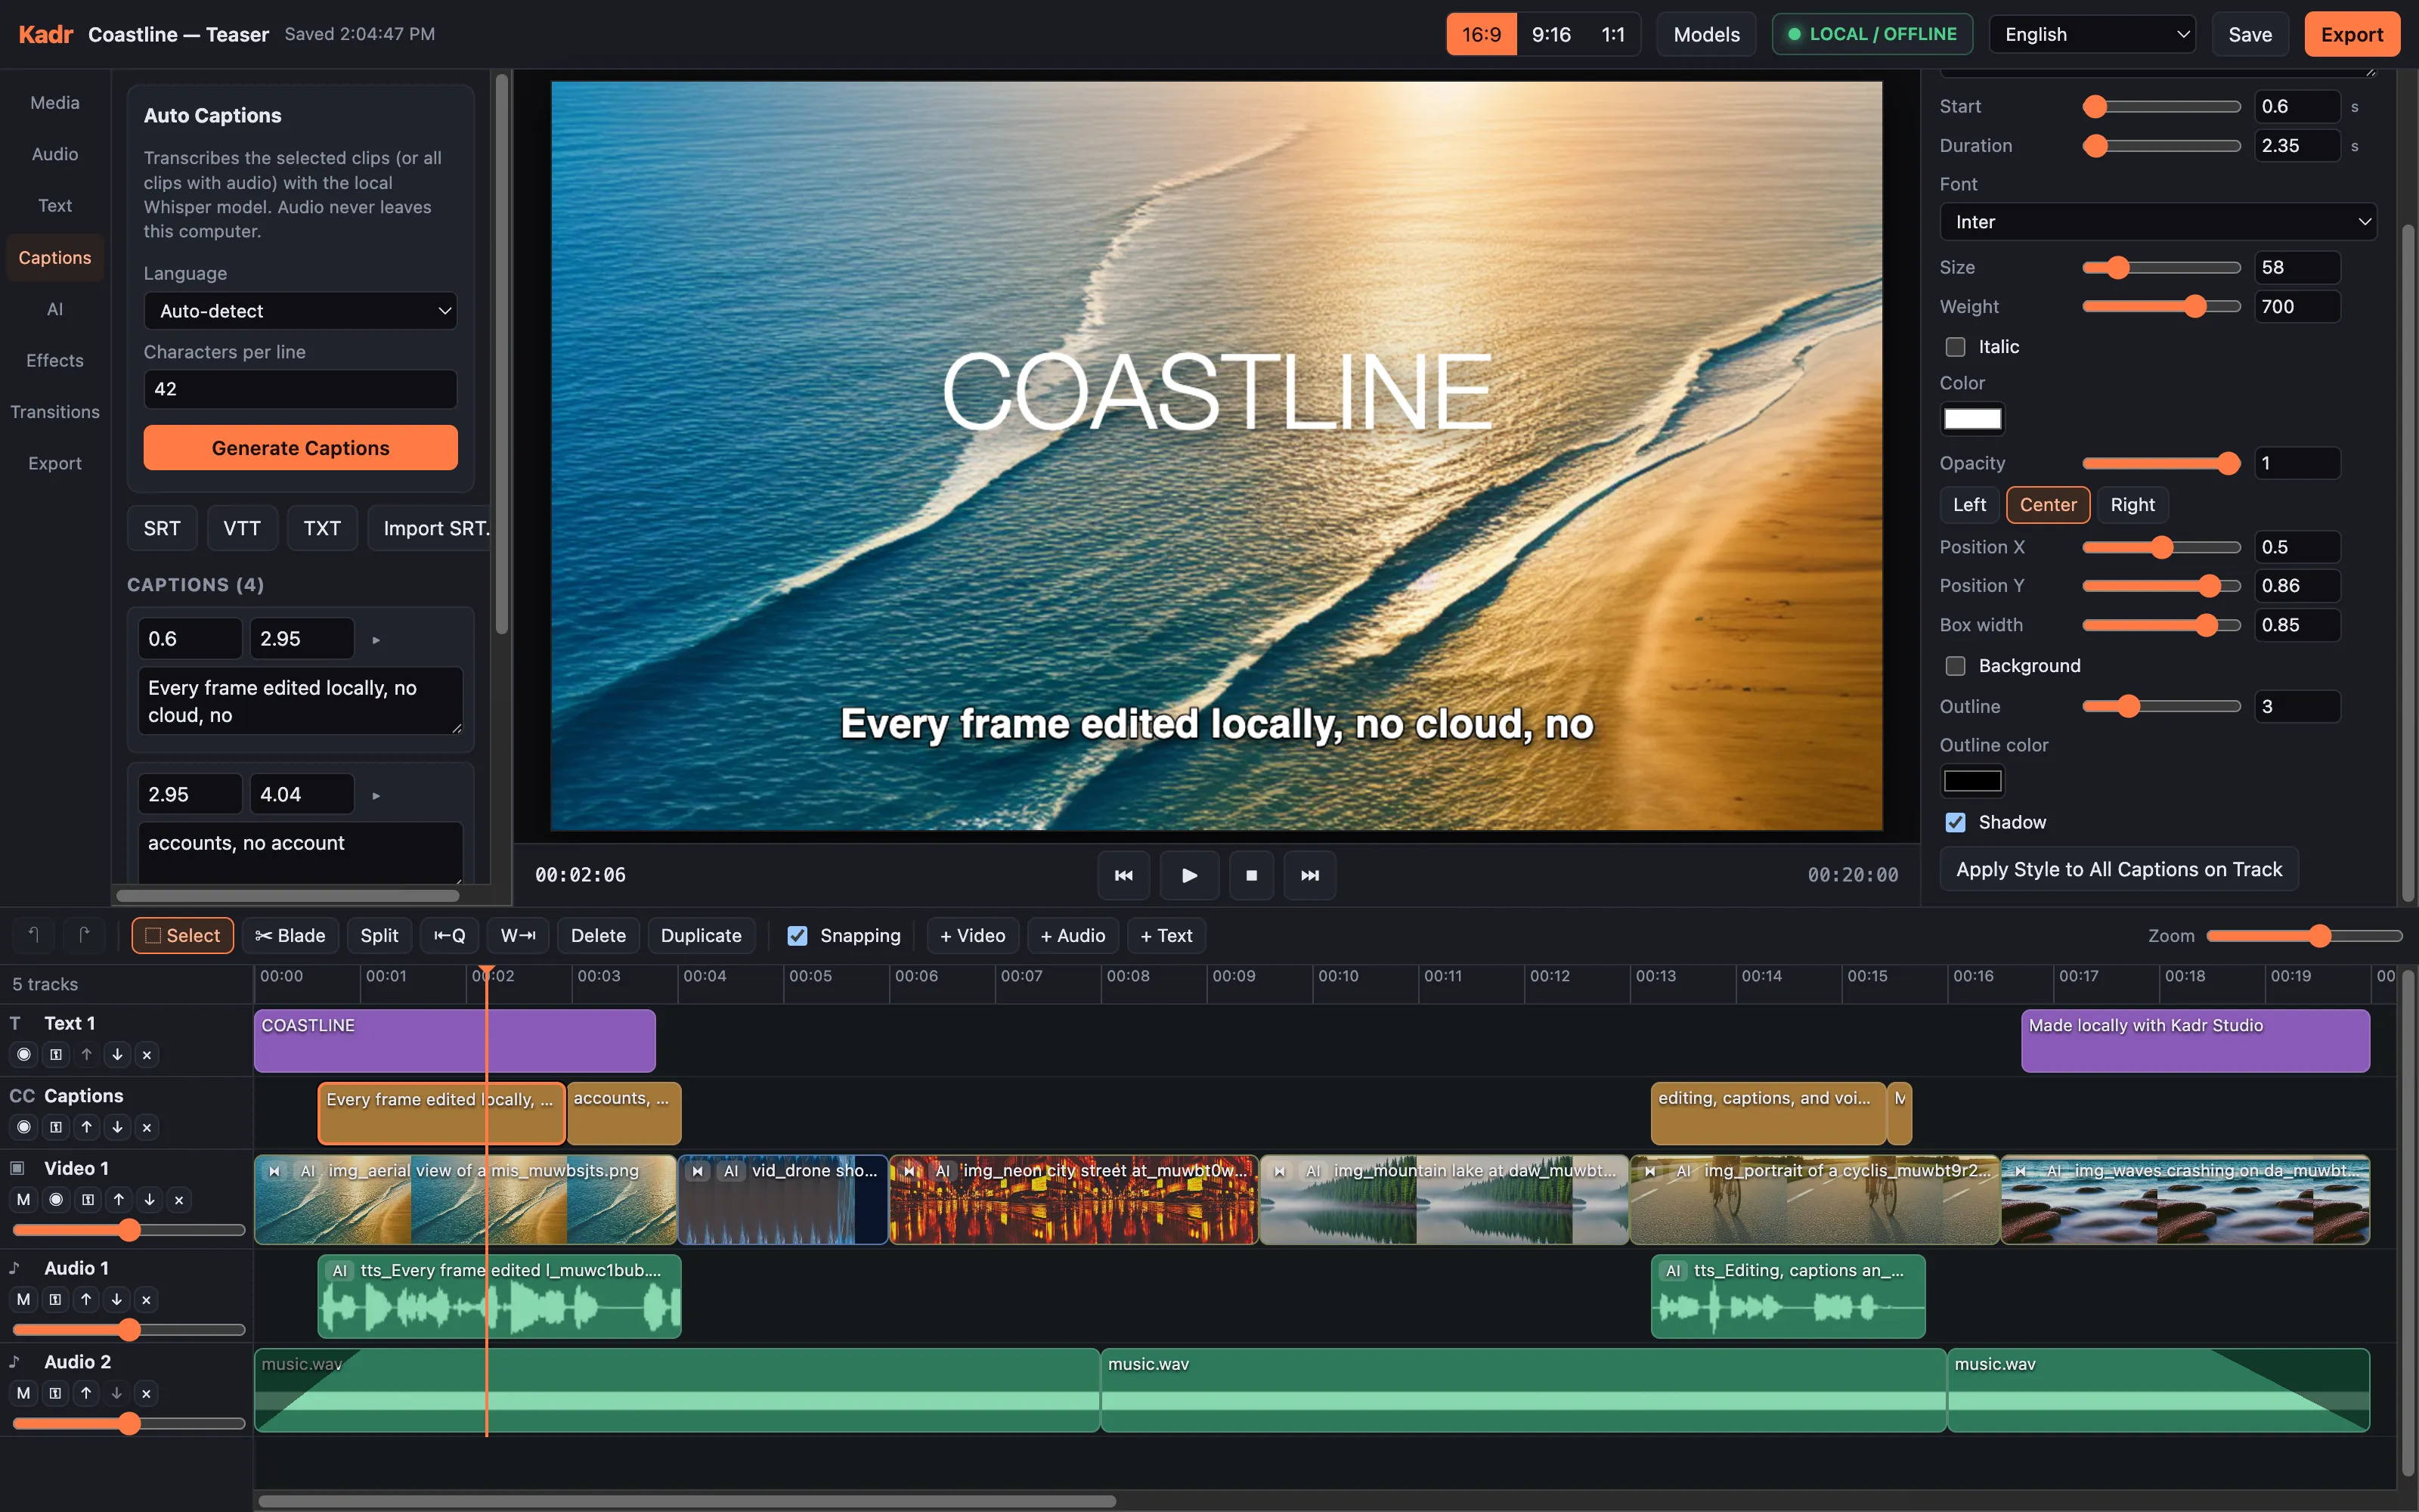Click the Characters per line field
Image resolution: width=2419 pixels, height=1512 pixels.
tap(301, 389)
